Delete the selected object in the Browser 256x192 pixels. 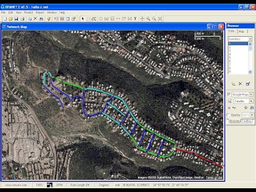point(241,84)
